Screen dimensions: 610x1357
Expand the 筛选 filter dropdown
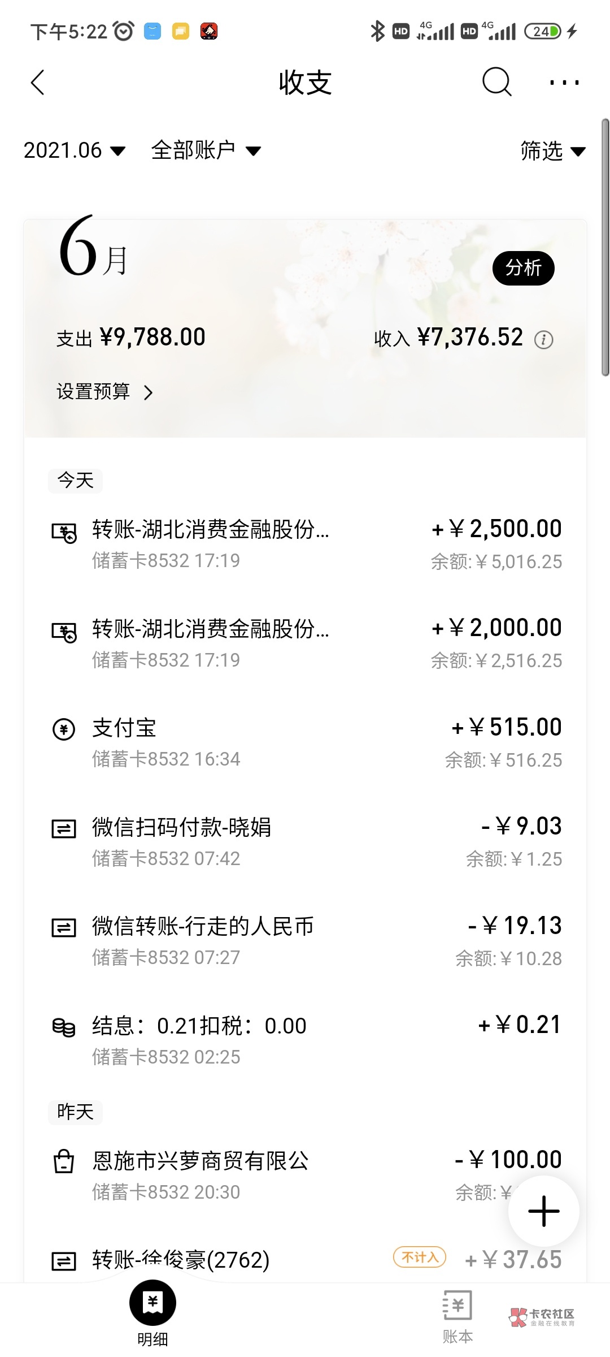pos(552,151)
